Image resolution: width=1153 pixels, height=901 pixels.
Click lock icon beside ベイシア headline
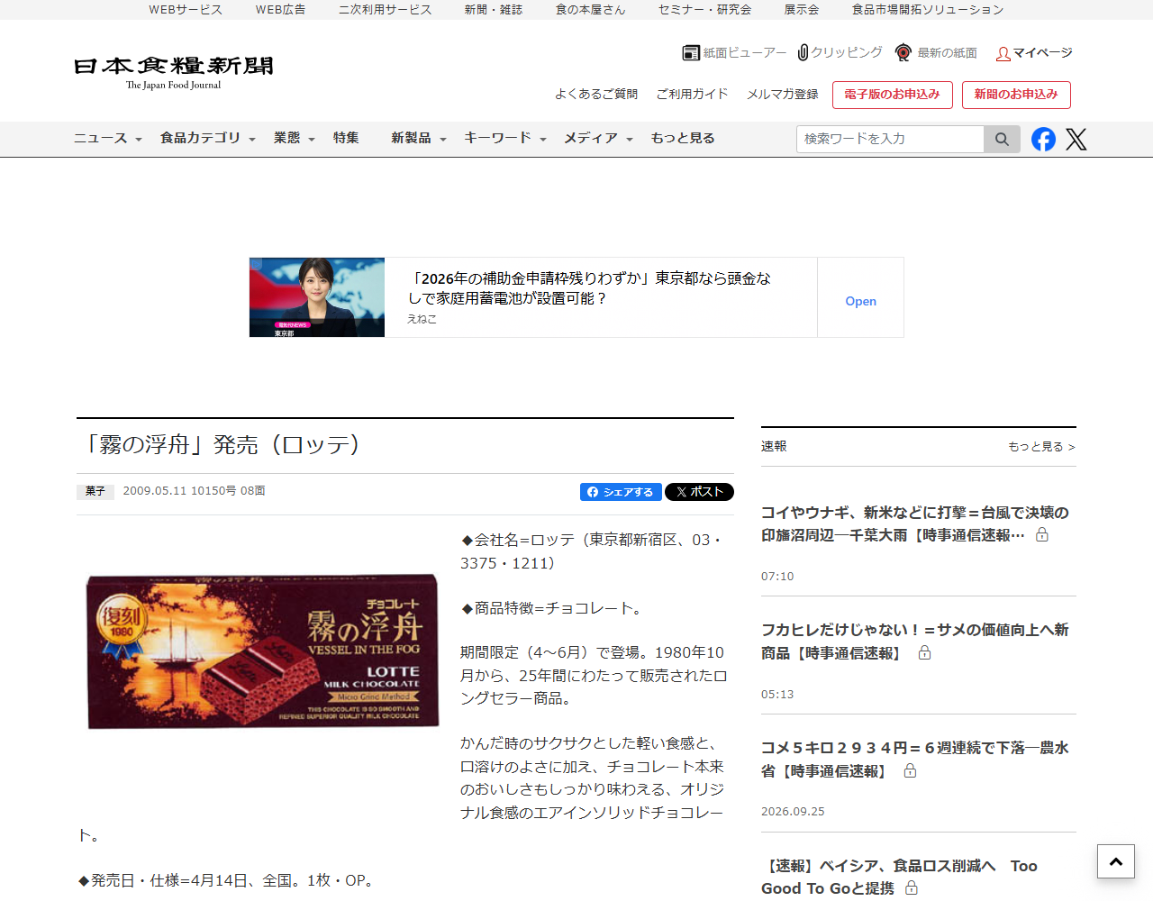click(912, 888)
